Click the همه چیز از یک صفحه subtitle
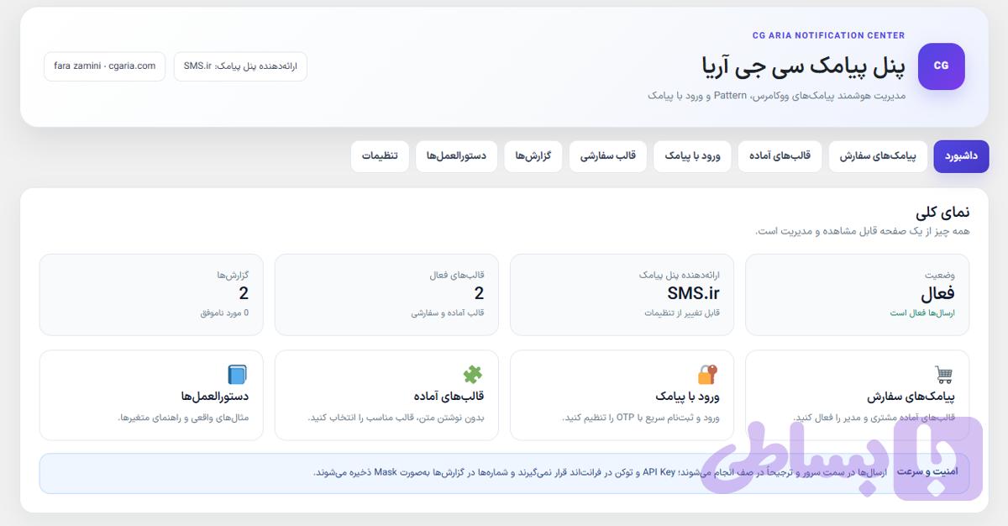Screen dimensions: 1008x526 pyautogui.click(x=863, y=231)
